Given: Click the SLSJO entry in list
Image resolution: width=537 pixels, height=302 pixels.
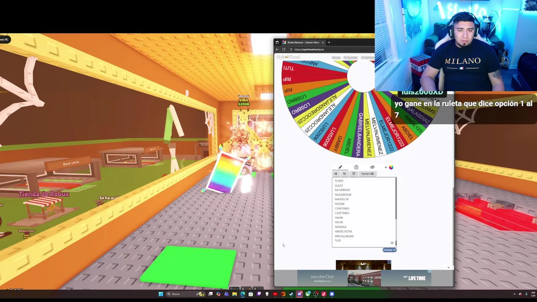Looking at the screenshot, I should click(339, 185).
